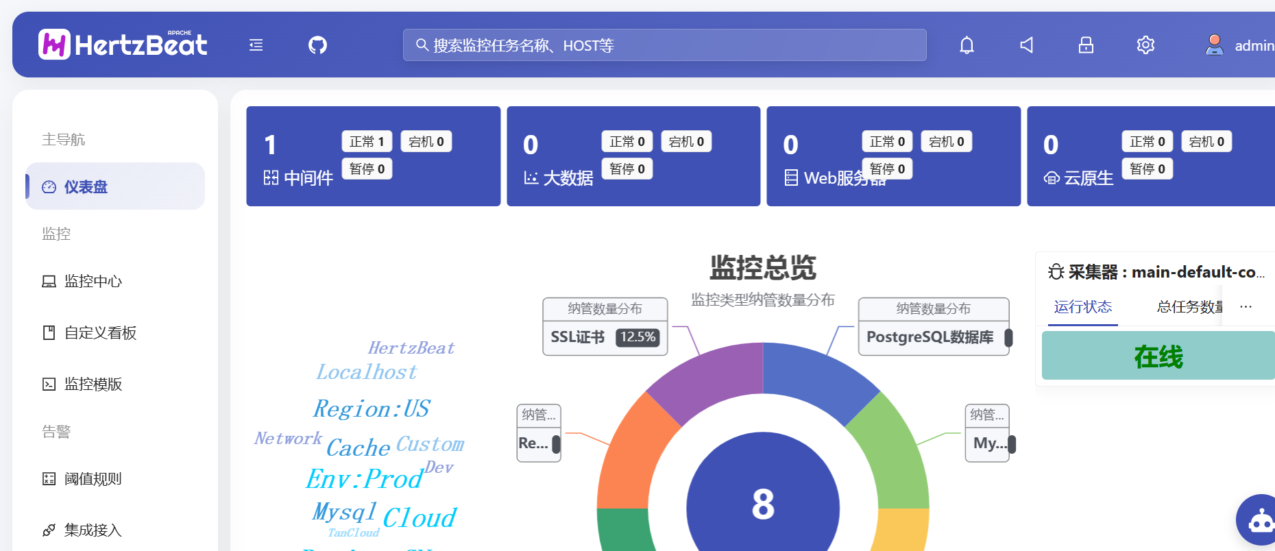
Task: Click the Region:US tag in word cloud
Action: [371, 408]
